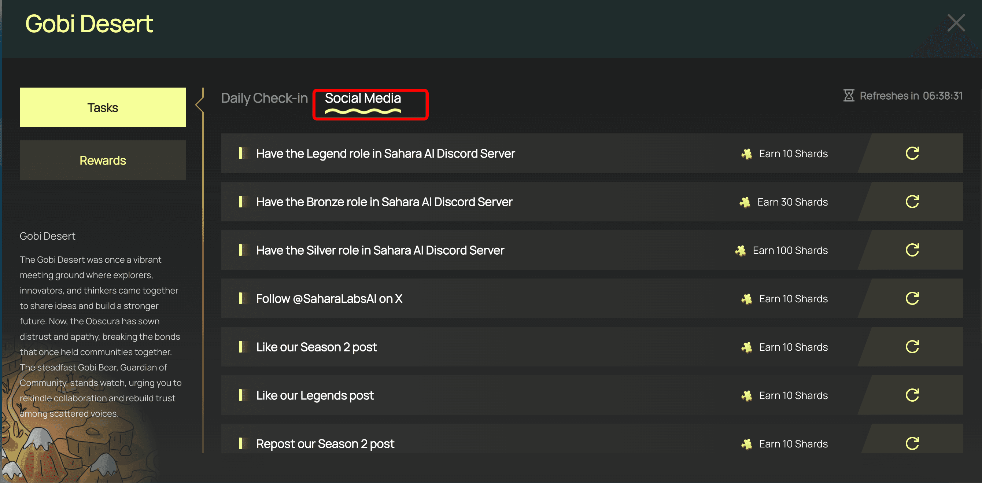Viewport: 982px width, 483px height.
Task: Refresh the Bronze role Discord task
Action: coord(912,202)
